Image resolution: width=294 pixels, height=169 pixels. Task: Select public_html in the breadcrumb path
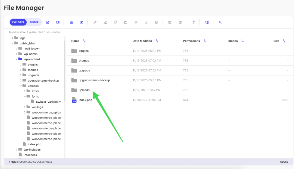(36, 32)
